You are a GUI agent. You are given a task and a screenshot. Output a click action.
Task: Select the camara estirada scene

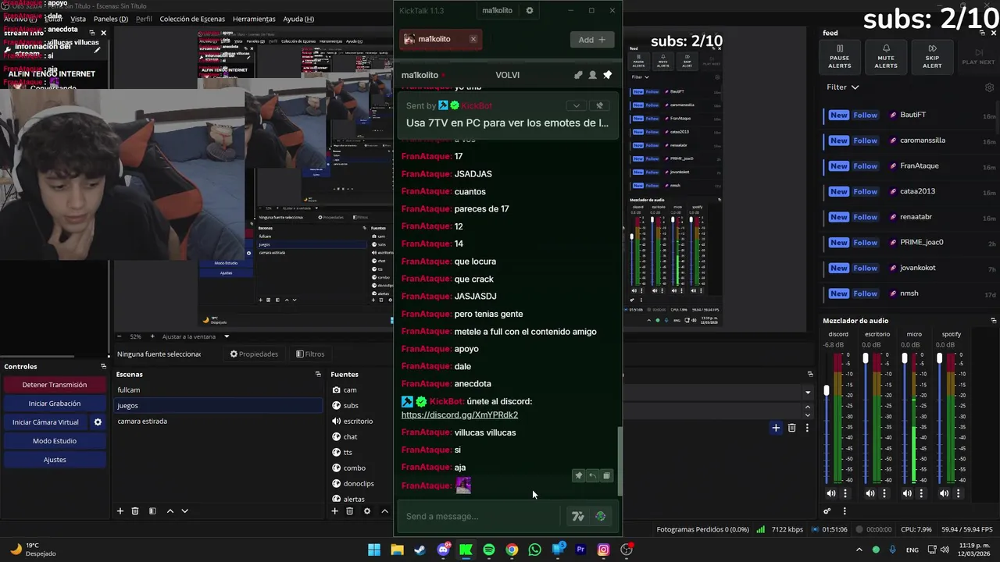[x=218, y=421]
